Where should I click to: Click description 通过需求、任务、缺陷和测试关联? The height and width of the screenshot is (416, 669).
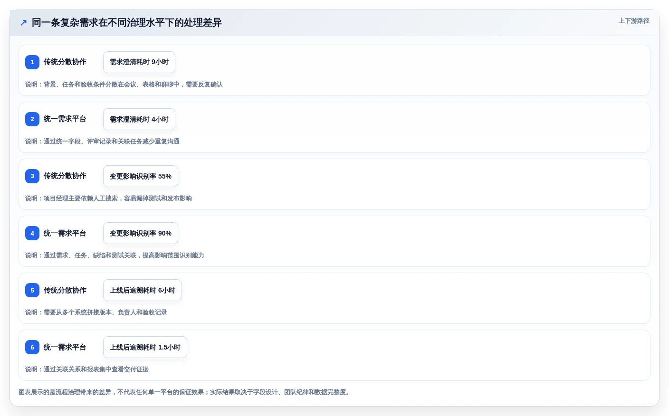click(x=115, y=255)
